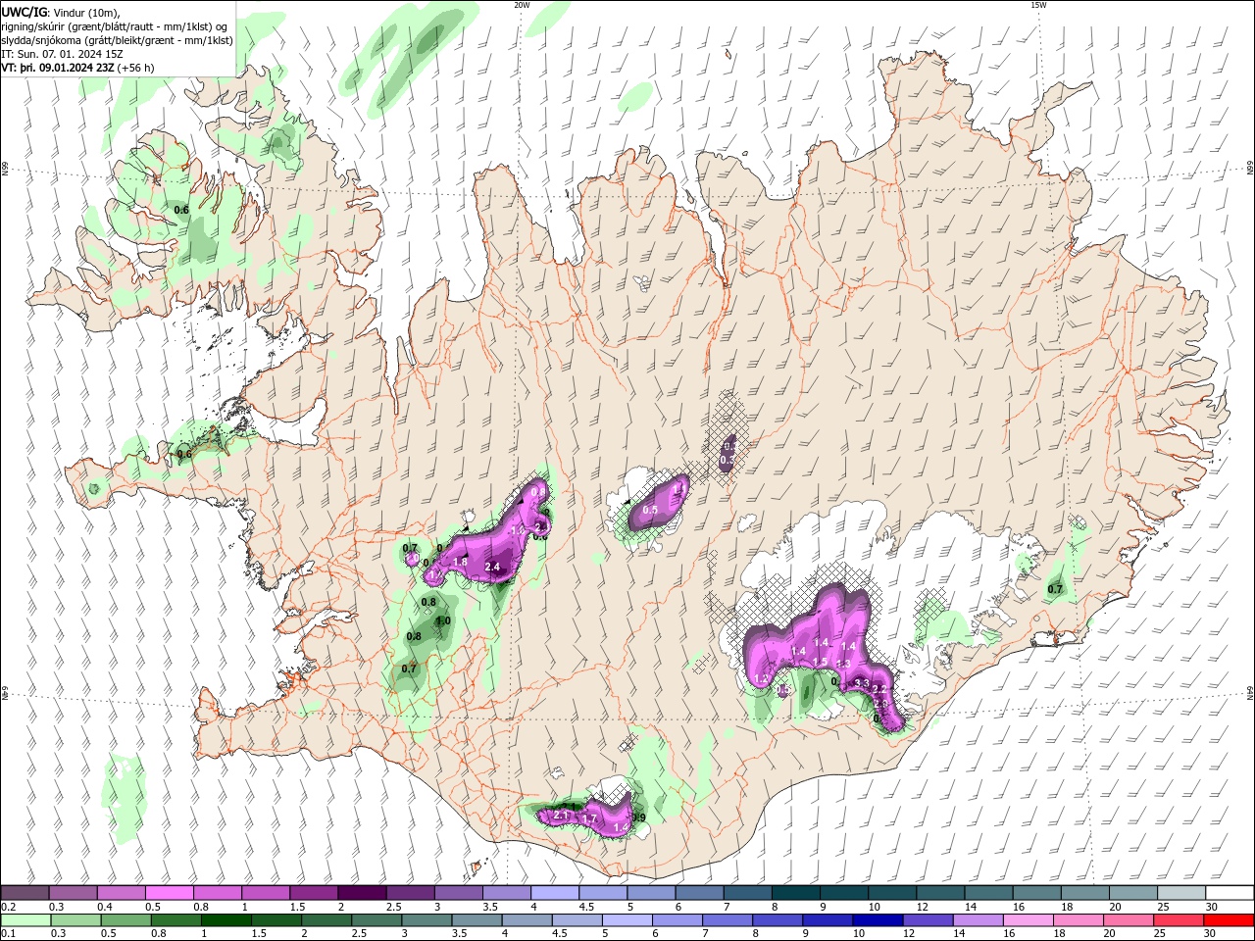Select the deep blue bottom swatch between 10 and 12
This screenshot has width=1255, height=941.
(876, 920)
